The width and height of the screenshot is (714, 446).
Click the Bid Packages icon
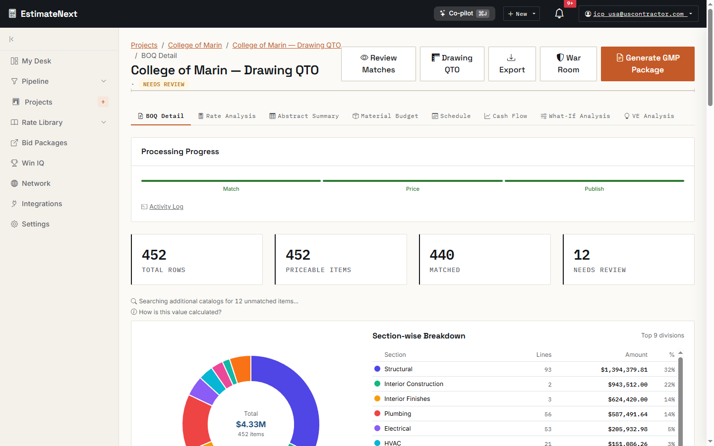[14, 143]
